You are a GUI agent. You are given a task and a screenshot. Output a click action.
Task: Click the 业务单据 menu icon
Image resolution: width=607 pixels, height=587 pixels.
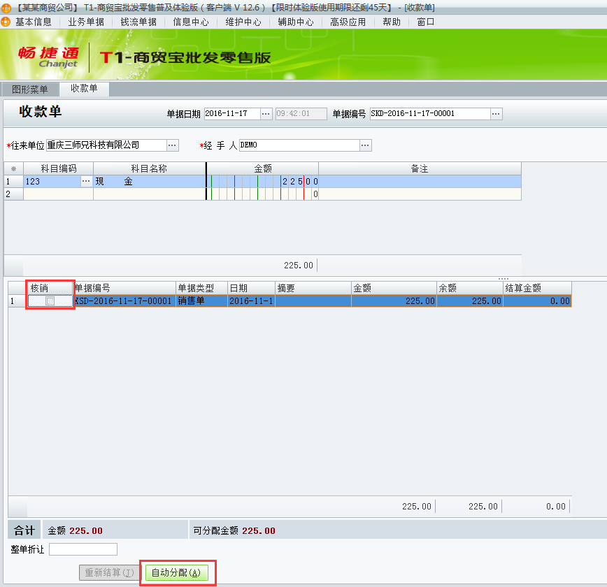coord(85,22)
